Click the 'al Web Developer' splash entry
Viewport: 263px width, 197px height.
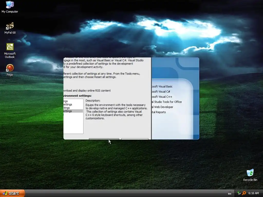point(162,107)
